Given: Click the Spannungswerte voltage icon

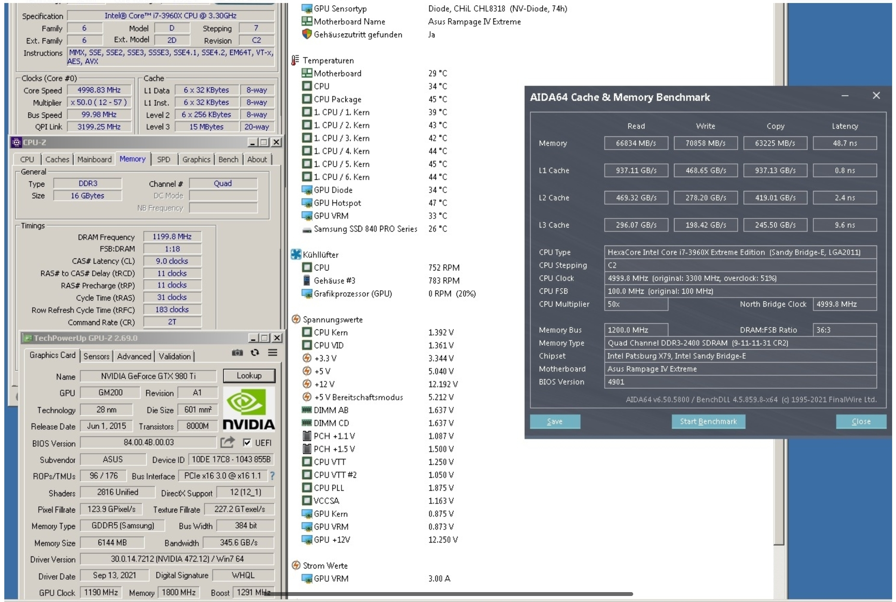Looking at the screenshot, I should click(296, 319).
